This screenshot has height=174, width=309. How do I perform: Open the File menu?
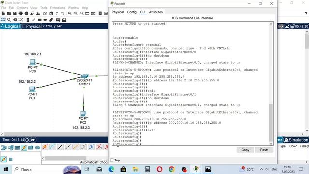coord(4,8)
